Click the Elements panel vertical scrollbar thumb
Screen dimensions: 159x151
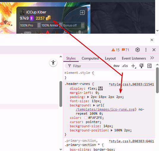(x=61, y=94)
